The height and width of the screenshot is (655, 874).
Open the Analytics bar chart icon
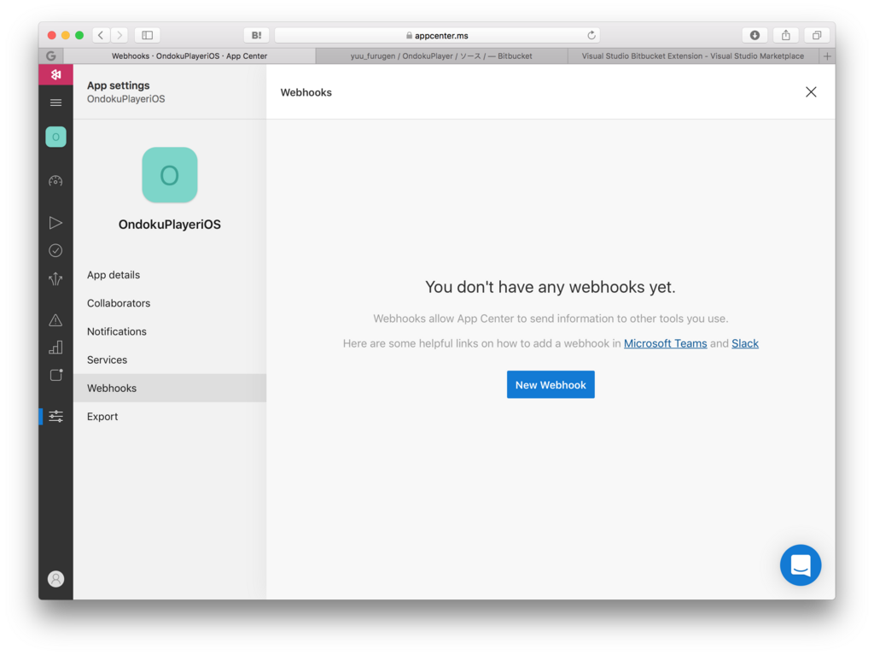tap(55, 348)
